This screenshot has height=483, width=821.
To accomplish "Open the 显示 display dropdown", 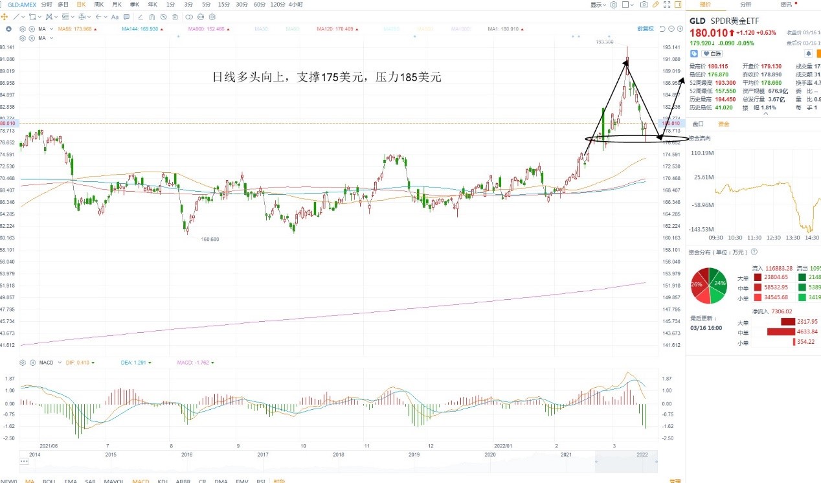I will coord(598,5).
